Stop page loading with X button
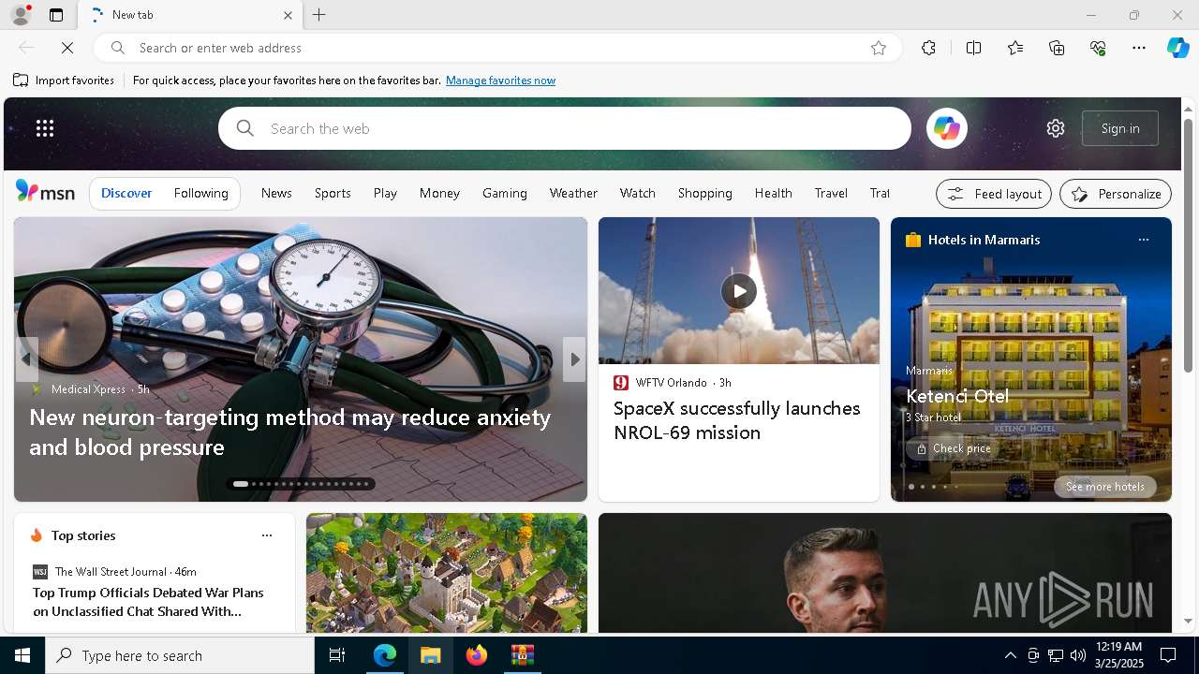The image size is (1199, 674). point(67,48)
